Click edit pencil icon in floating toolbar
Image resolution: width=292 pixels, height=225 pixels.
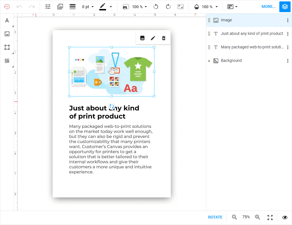[x=153, y=38]
